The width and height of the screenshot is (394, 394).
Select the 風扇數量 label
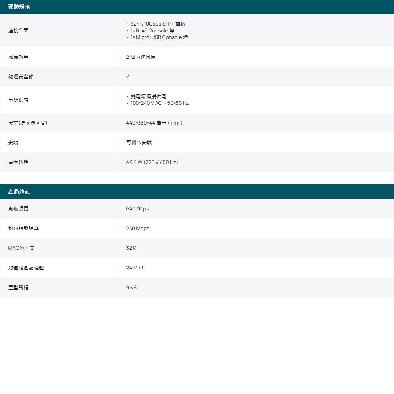[19, 57]
